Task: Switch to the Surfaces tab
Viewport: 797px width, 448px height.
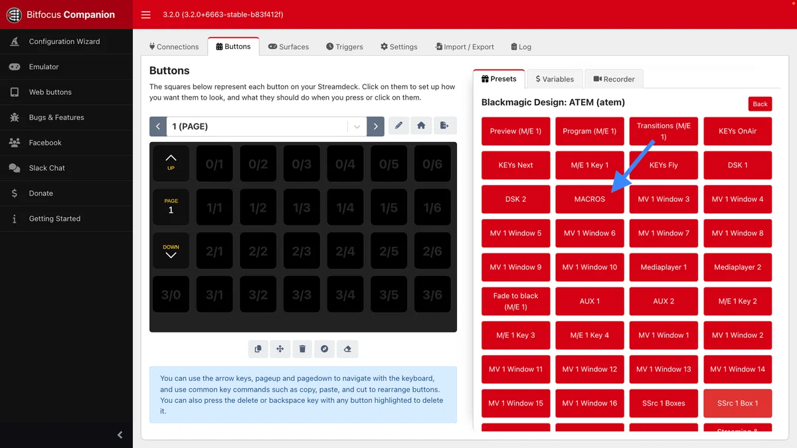Action: tap(288, 46)
